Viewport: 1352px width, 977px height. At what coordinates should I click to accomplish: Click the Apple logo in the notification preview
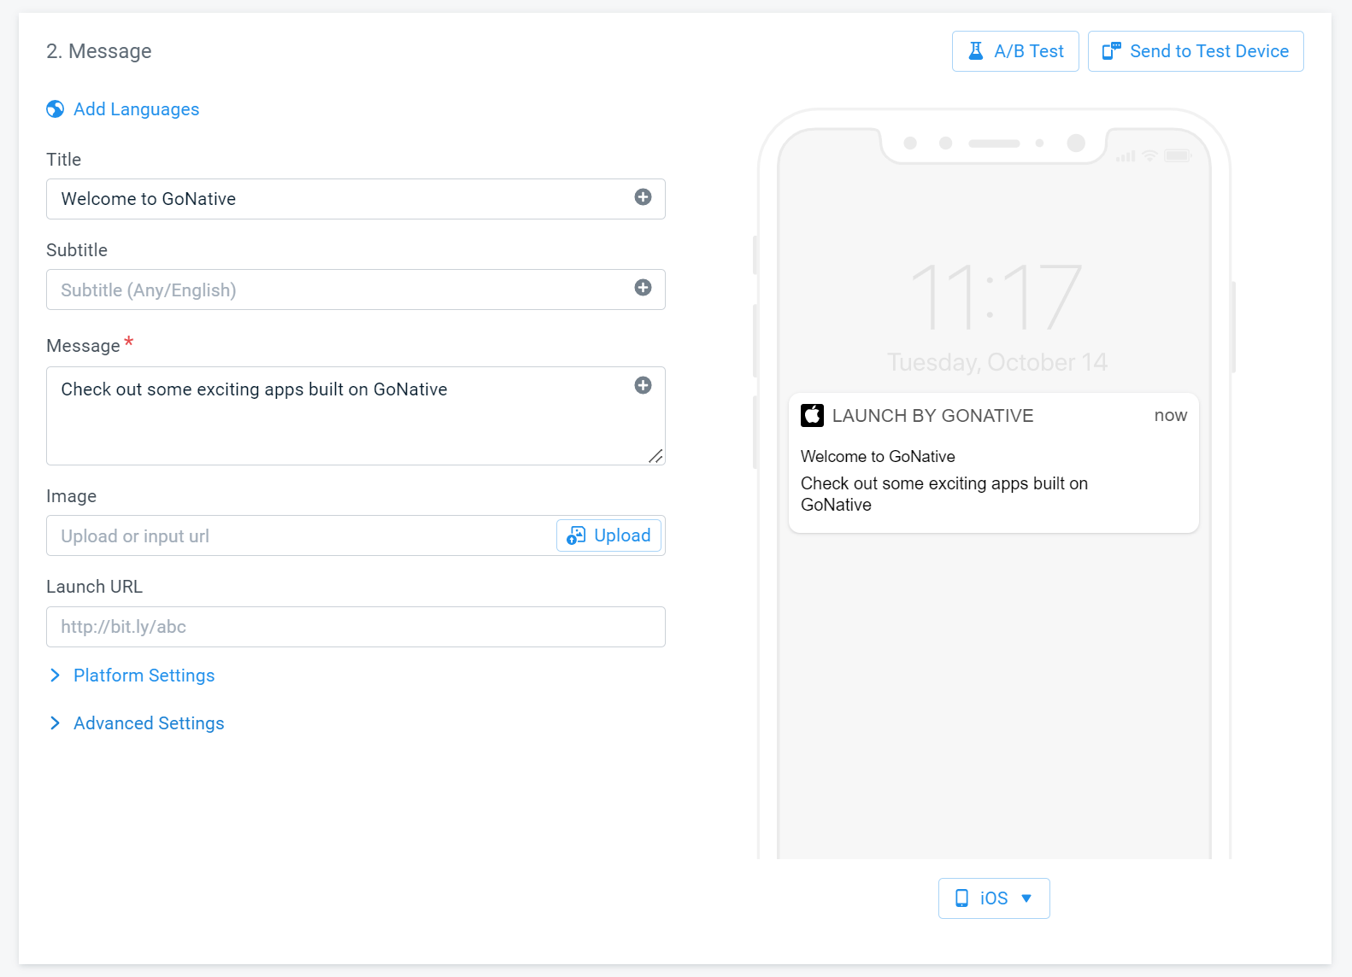click(x=812, y=415)
